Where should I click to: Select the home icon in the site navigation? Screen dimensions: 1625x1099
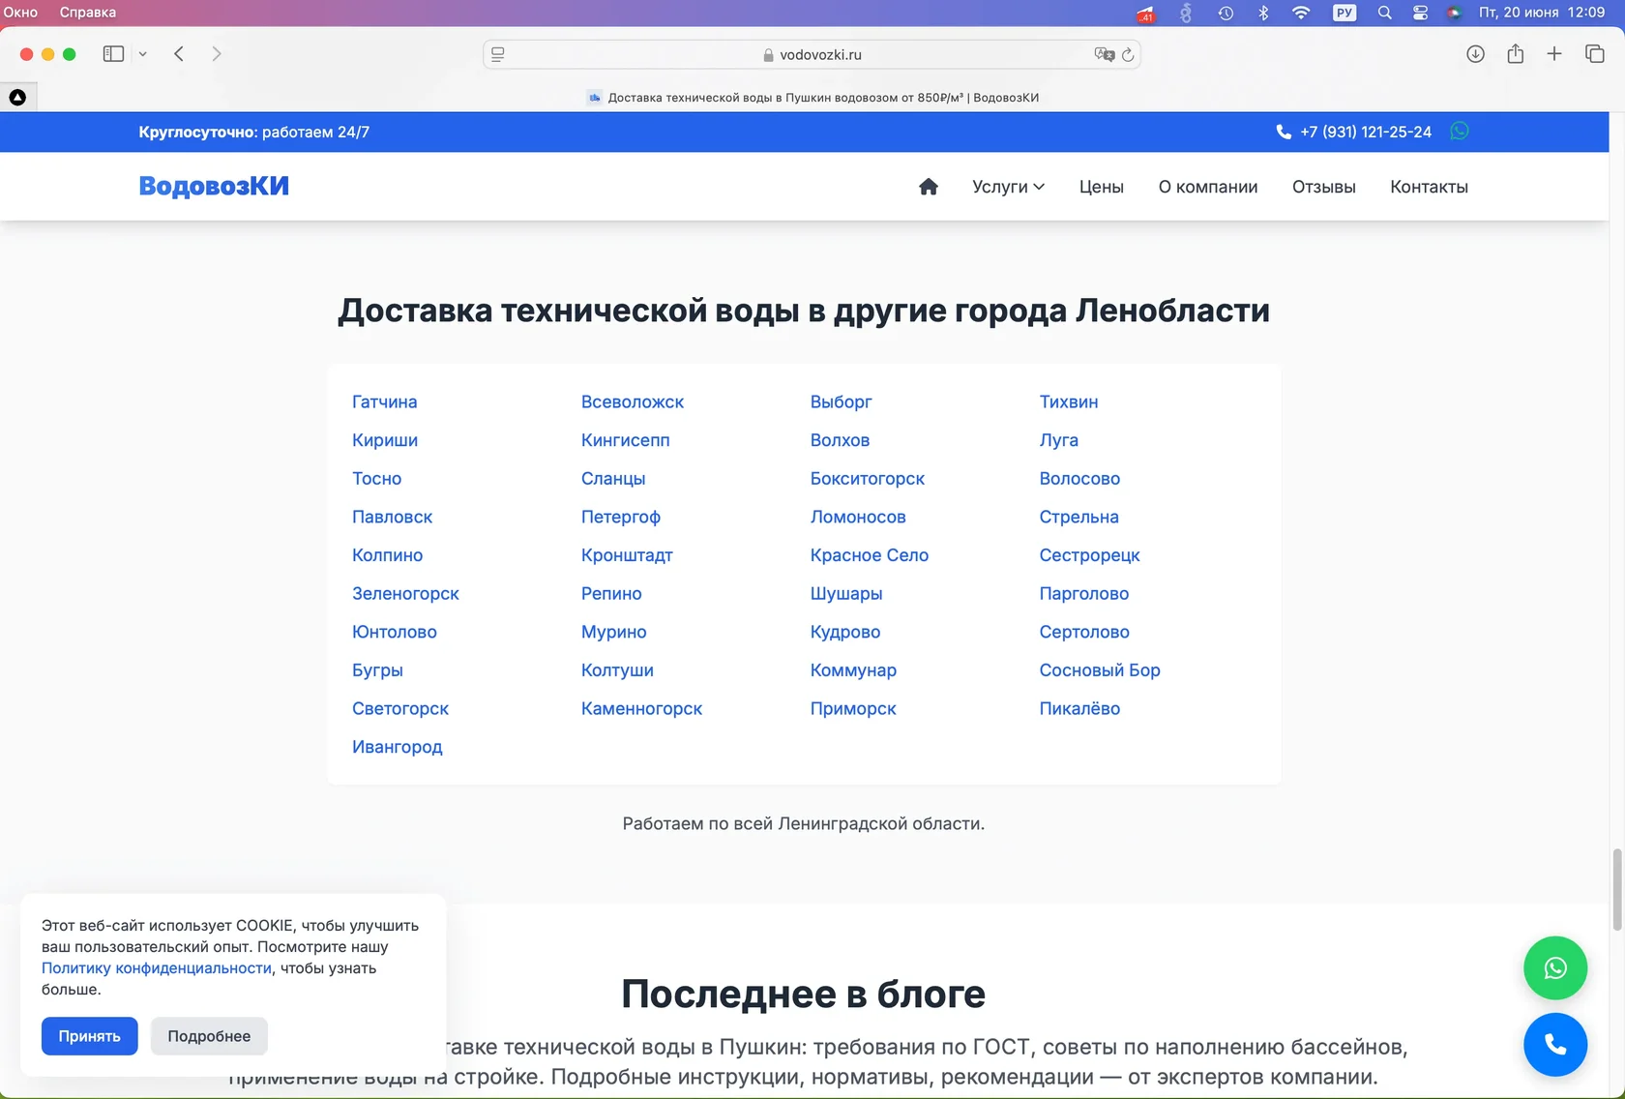[x=929, y=187]
